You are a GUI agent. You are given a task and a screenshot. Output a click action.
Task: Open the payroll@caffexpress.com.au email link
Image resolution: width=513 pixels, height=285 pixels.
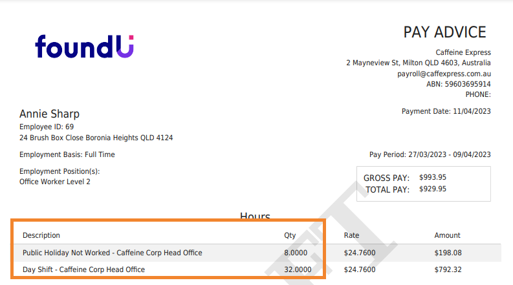[444, 74]
